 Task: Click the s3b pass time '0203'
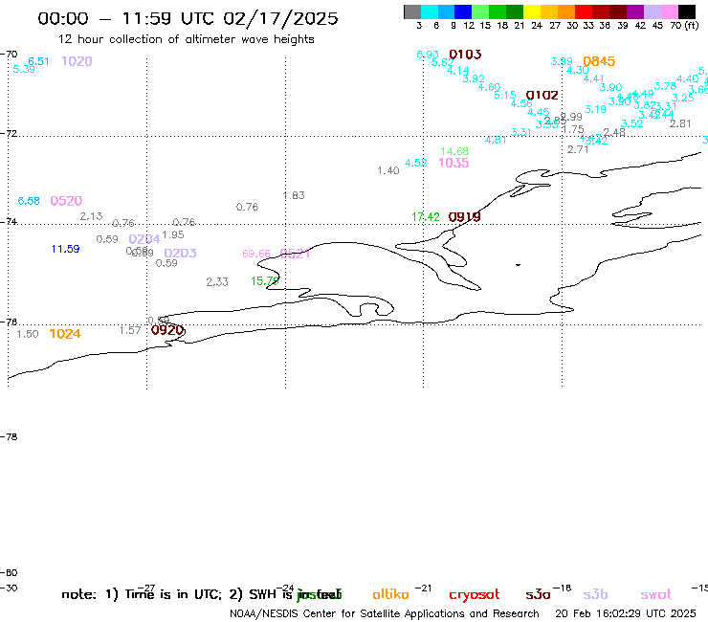[x=180, y=253]
